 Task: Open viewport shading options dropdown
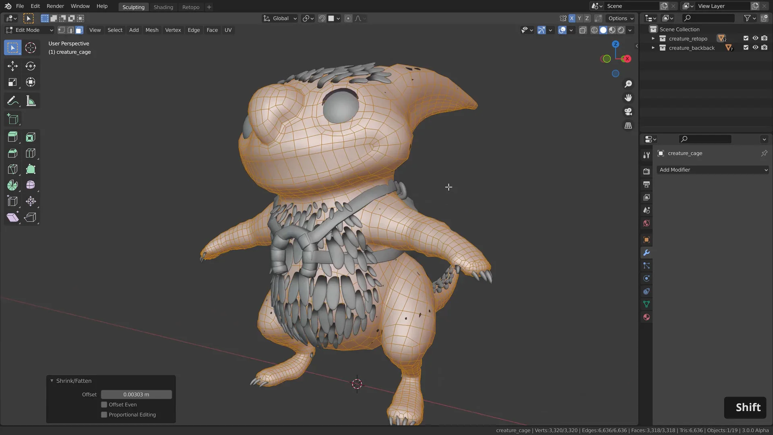[630, 30]
